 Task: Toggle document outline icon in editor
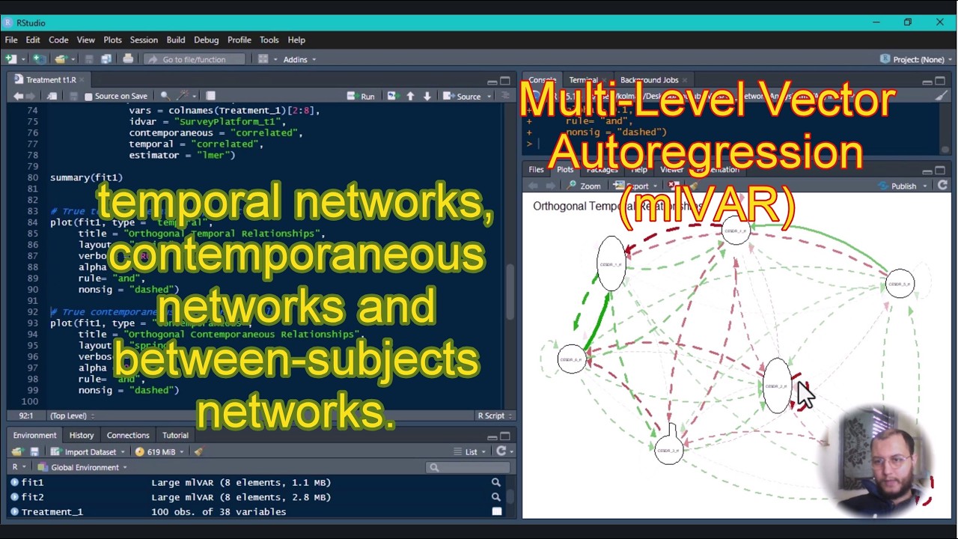(x=504, y=96)
